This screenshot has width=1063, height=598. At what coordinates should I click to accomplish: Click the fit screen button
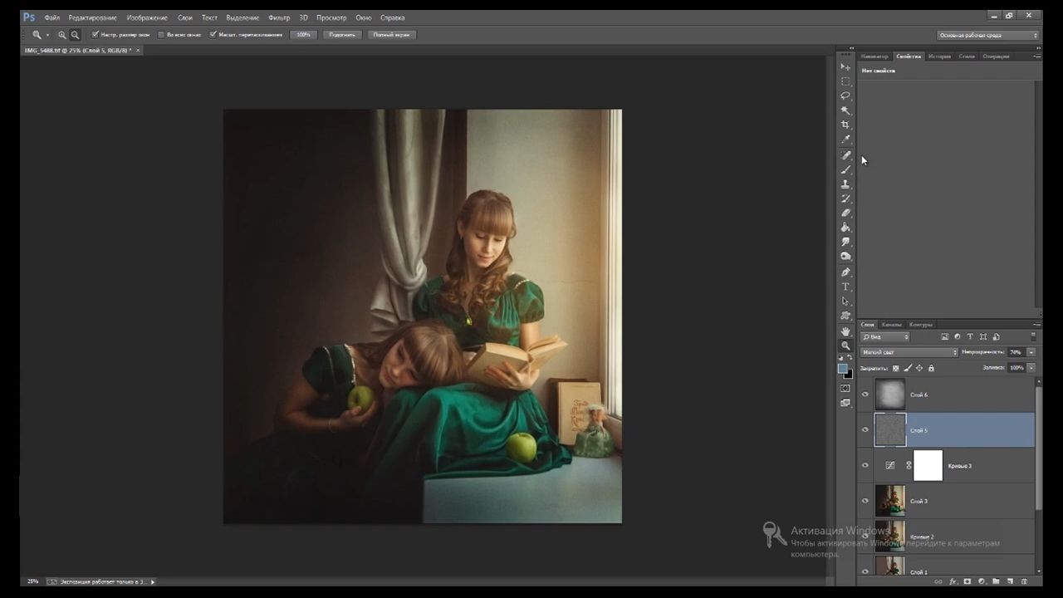[x=341, y=35]
